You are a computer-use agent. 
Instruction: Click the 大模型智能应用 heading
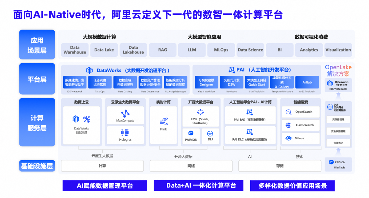pyautogui.click(x=204, y=37)
